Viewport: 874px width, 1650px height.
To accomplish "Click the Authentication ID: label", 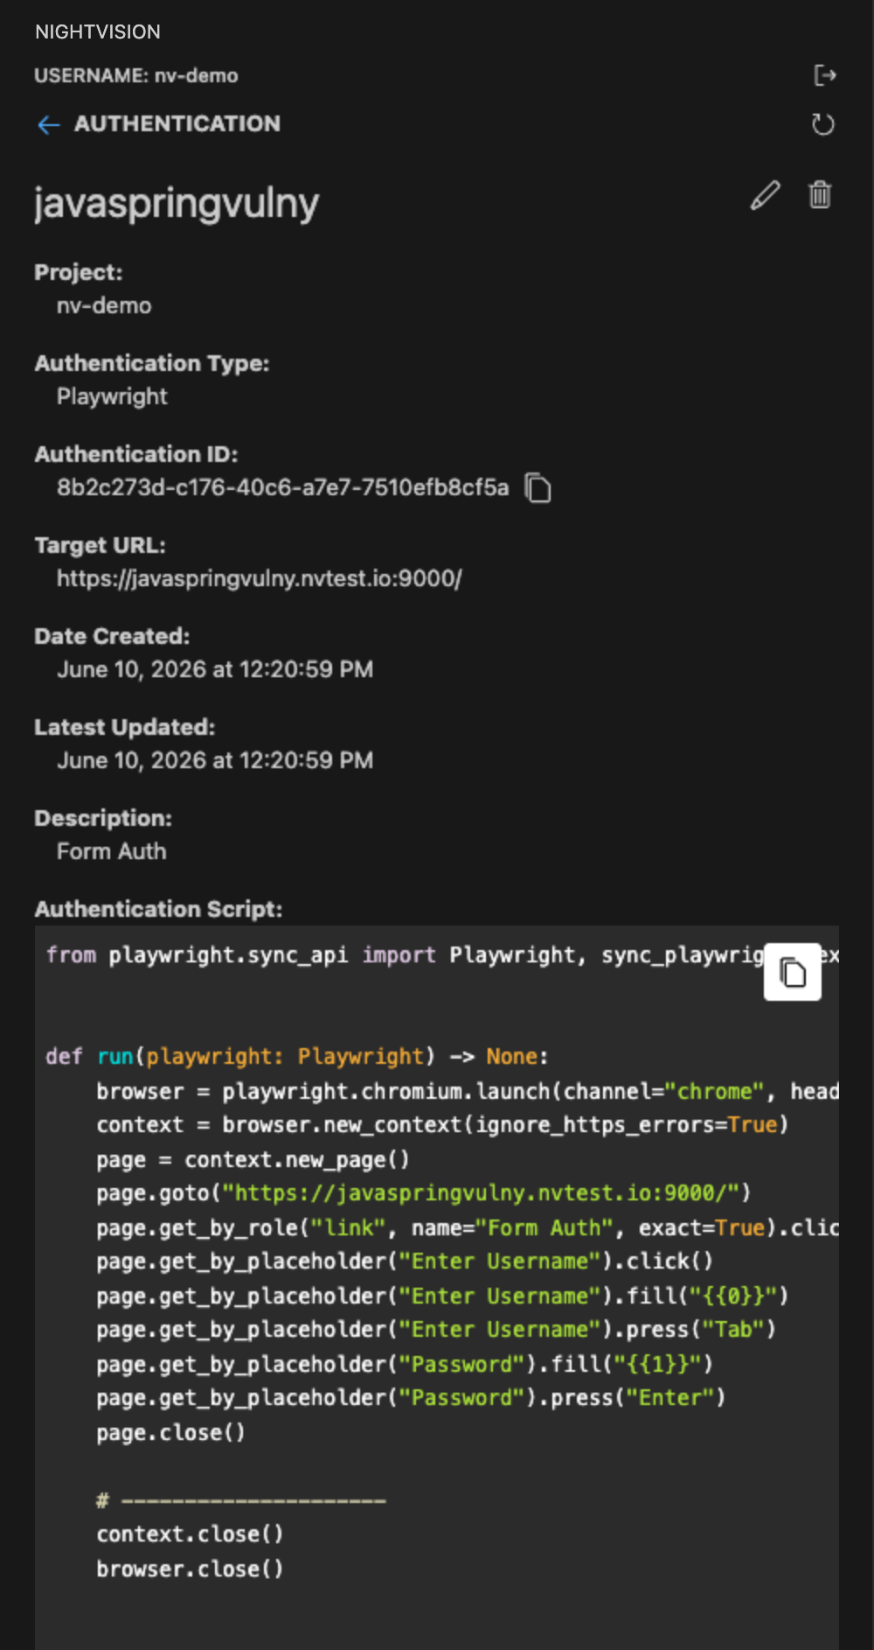I will 136,454.
